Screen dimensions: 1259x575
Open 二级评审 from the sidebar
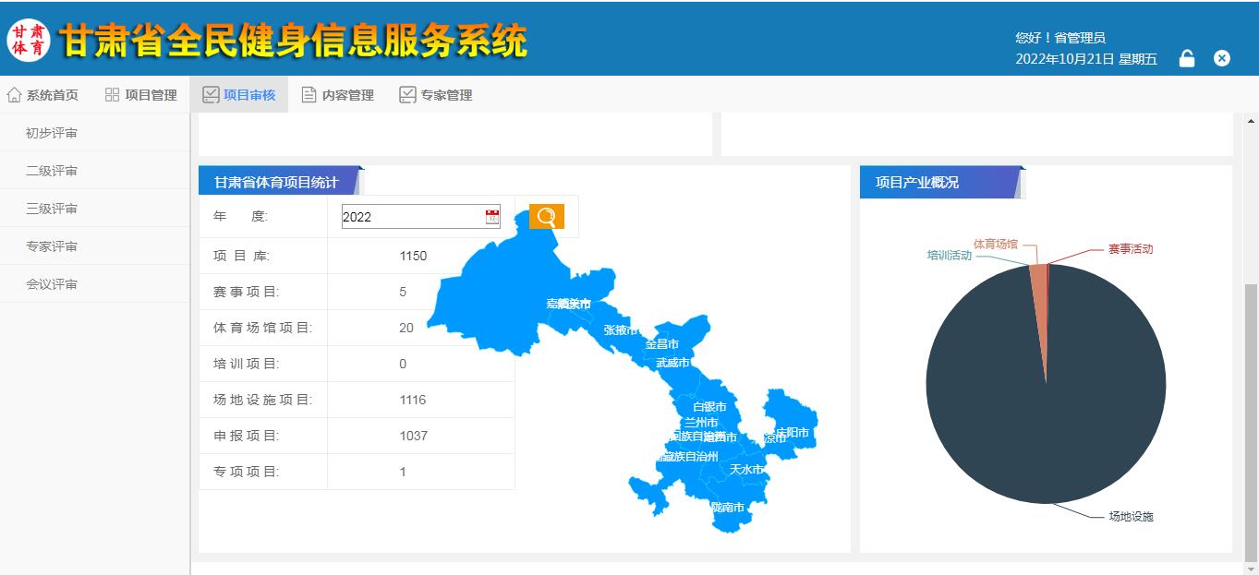[52, 171]
